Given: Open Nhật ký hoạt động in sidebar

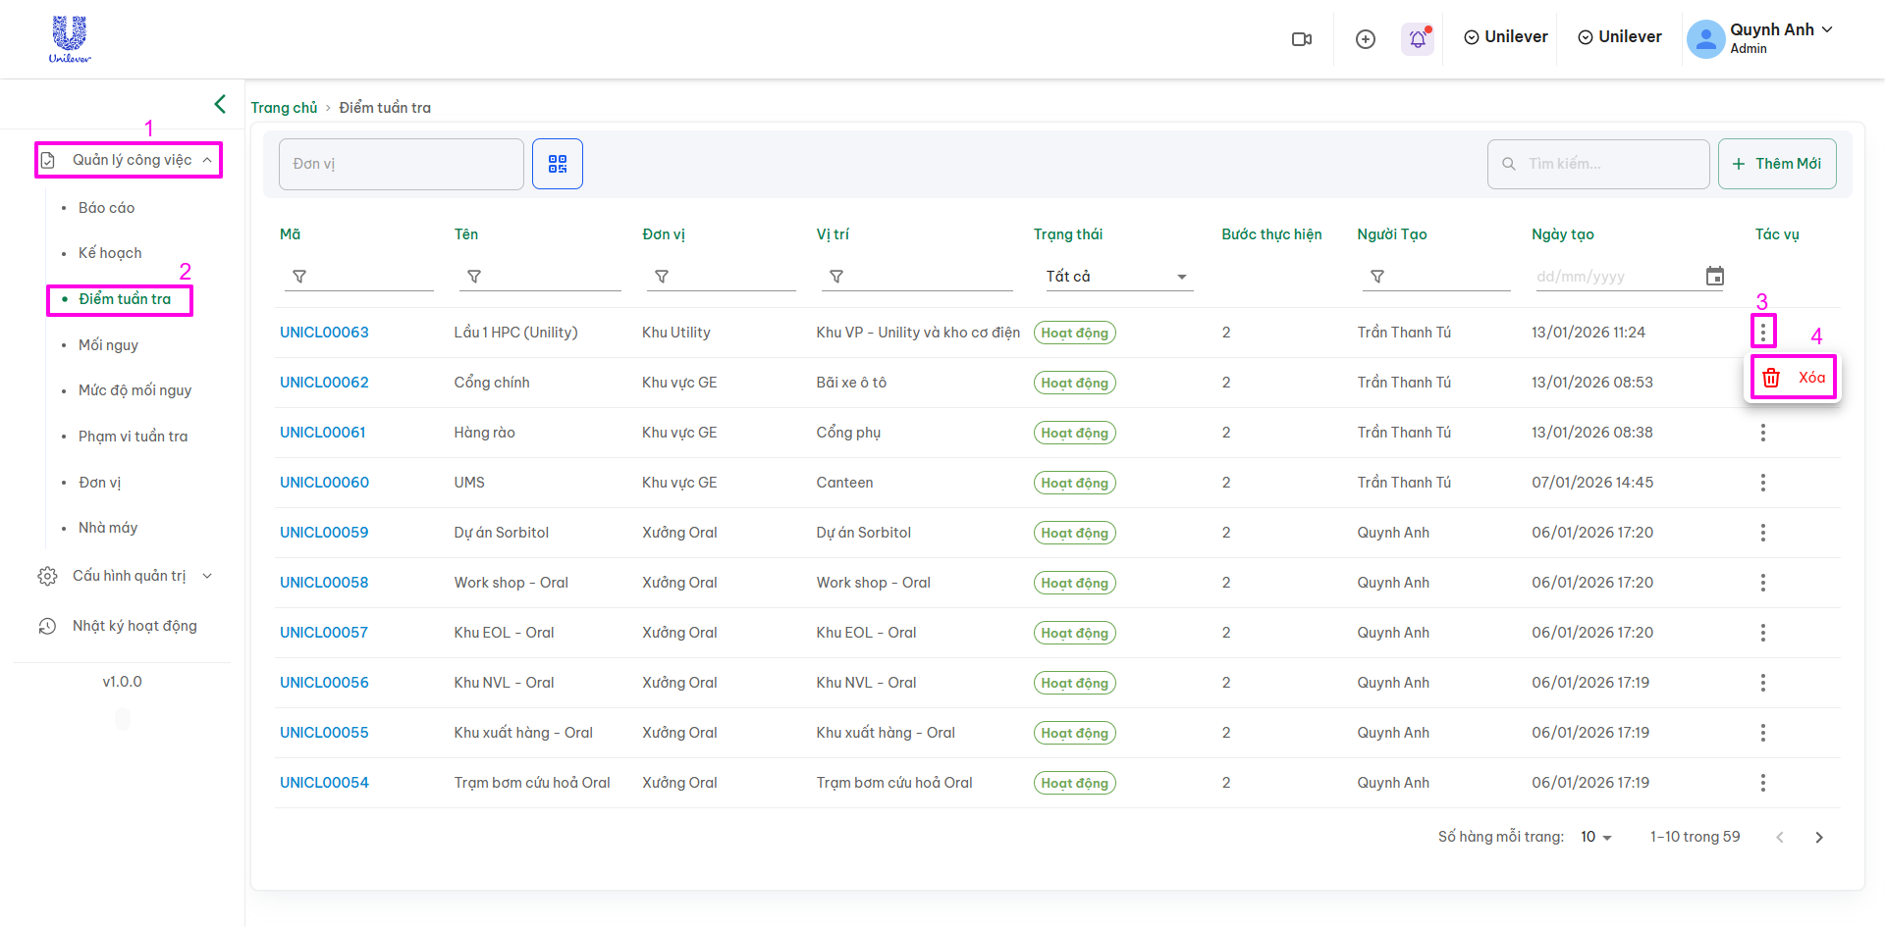Looking at the screenshot, I should click(135, 626).
